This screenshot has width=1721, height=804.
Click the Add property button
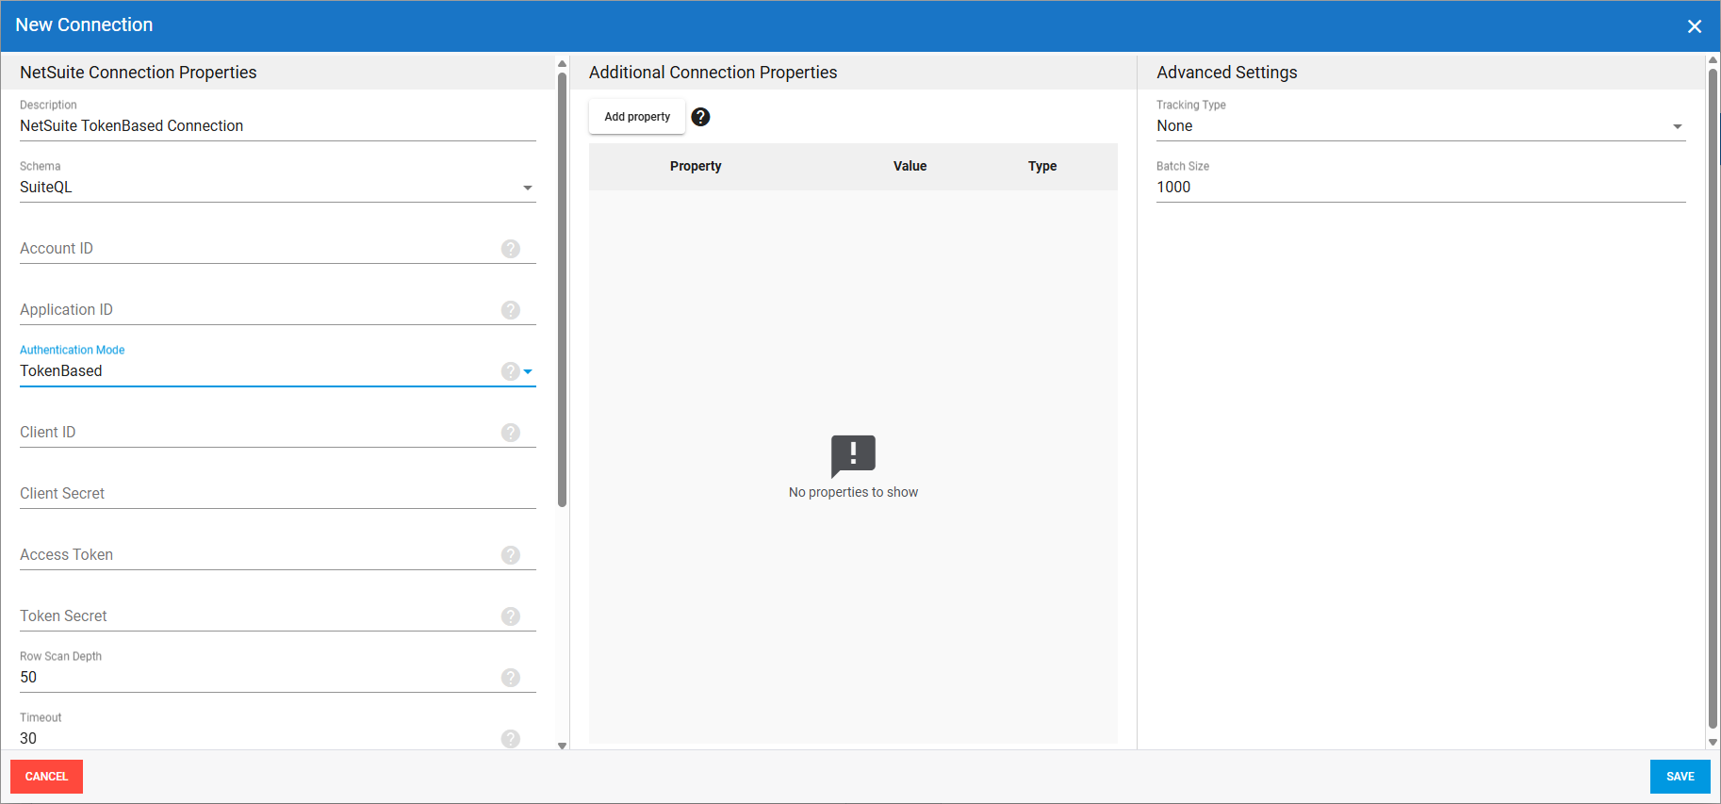click(637, 117)
